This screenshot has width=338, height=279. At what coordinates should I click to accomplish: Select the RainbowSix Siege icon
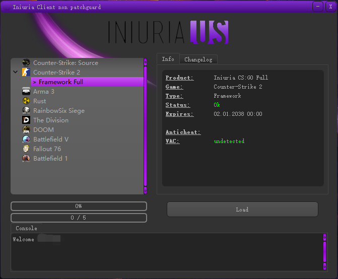[26, 110]
